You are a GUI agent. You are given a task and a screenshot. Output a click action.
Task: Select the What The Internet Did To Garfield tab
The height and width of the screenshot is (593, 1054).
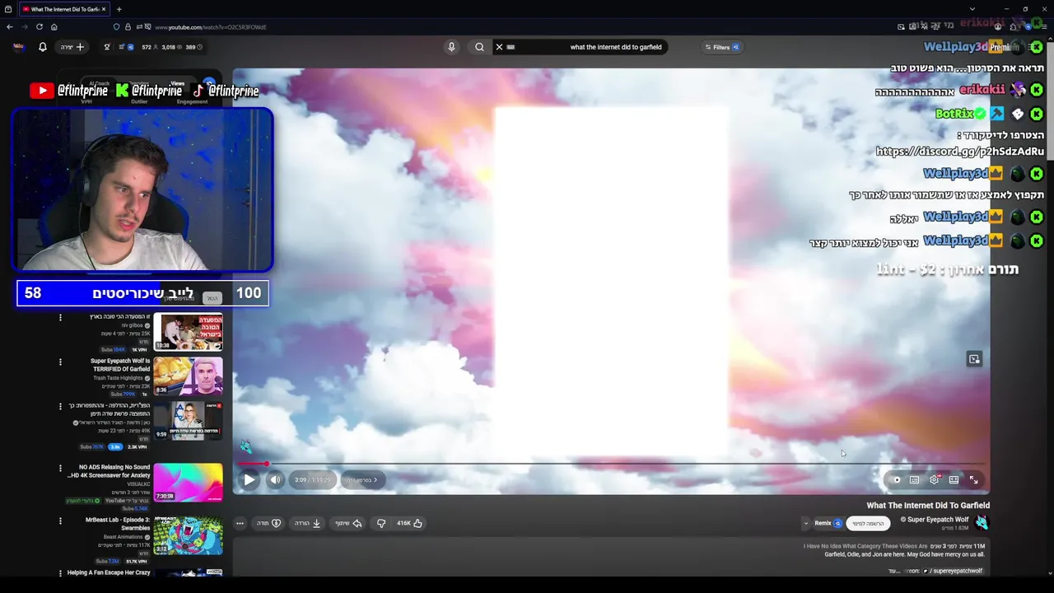(63, 9)
